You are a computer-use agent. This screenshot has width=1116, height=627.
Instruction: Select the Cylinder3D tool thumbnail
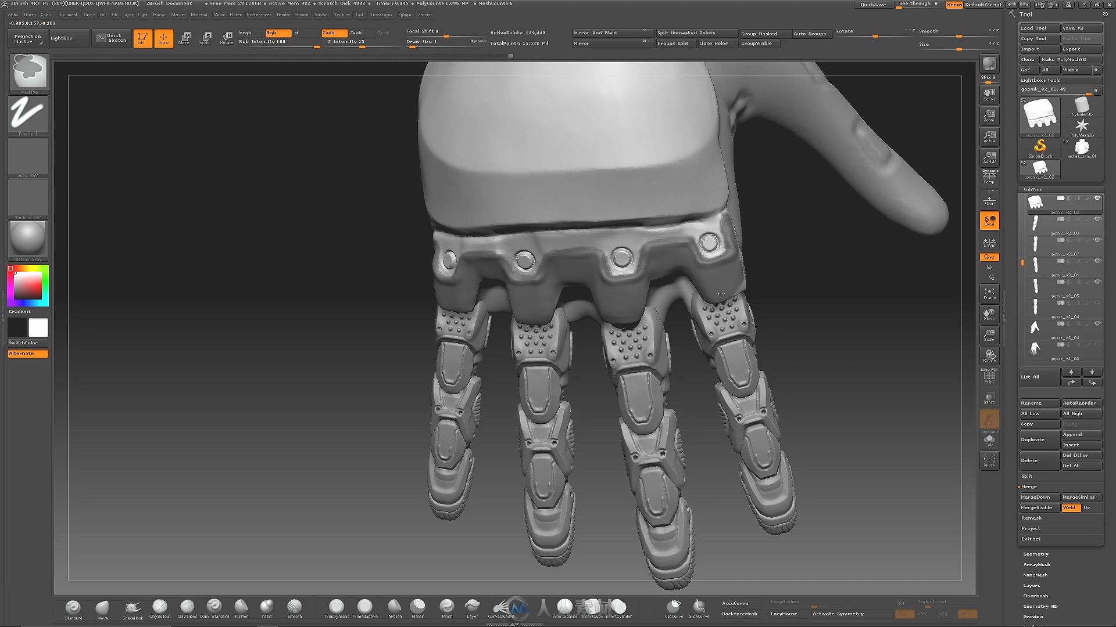point(1082,107)
